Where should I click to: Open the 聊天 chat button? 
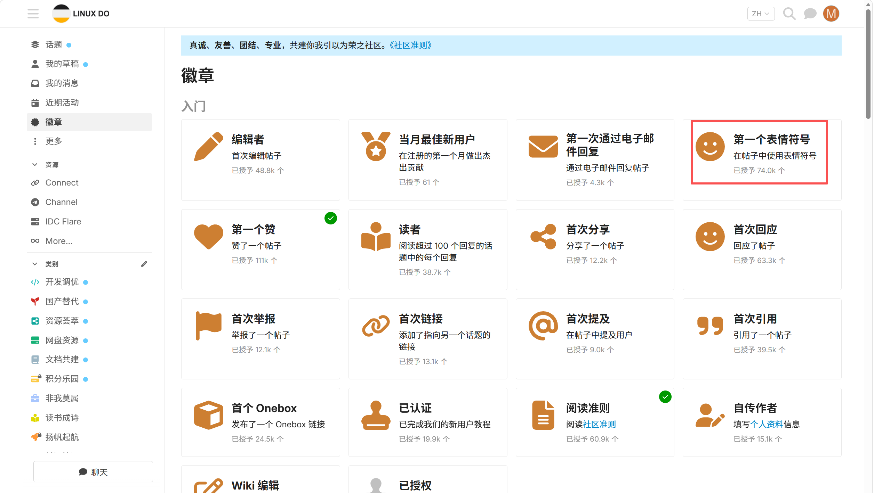93,472
